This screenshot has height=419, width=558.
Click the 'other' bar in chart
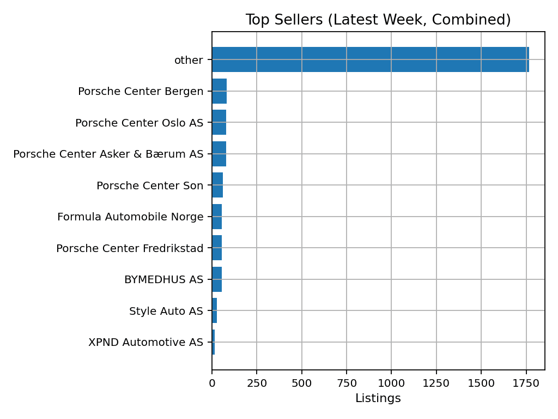[x=370, y=59]
